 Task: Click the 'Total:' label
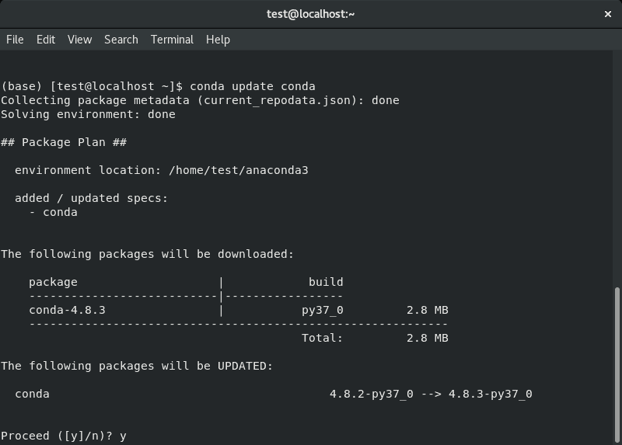tap(322, 338)
